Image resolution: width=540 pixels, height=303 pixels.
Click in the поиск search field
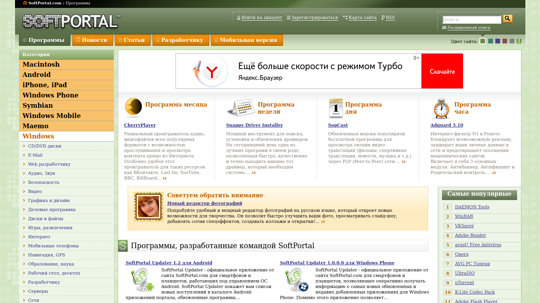[x=472, y=19]
